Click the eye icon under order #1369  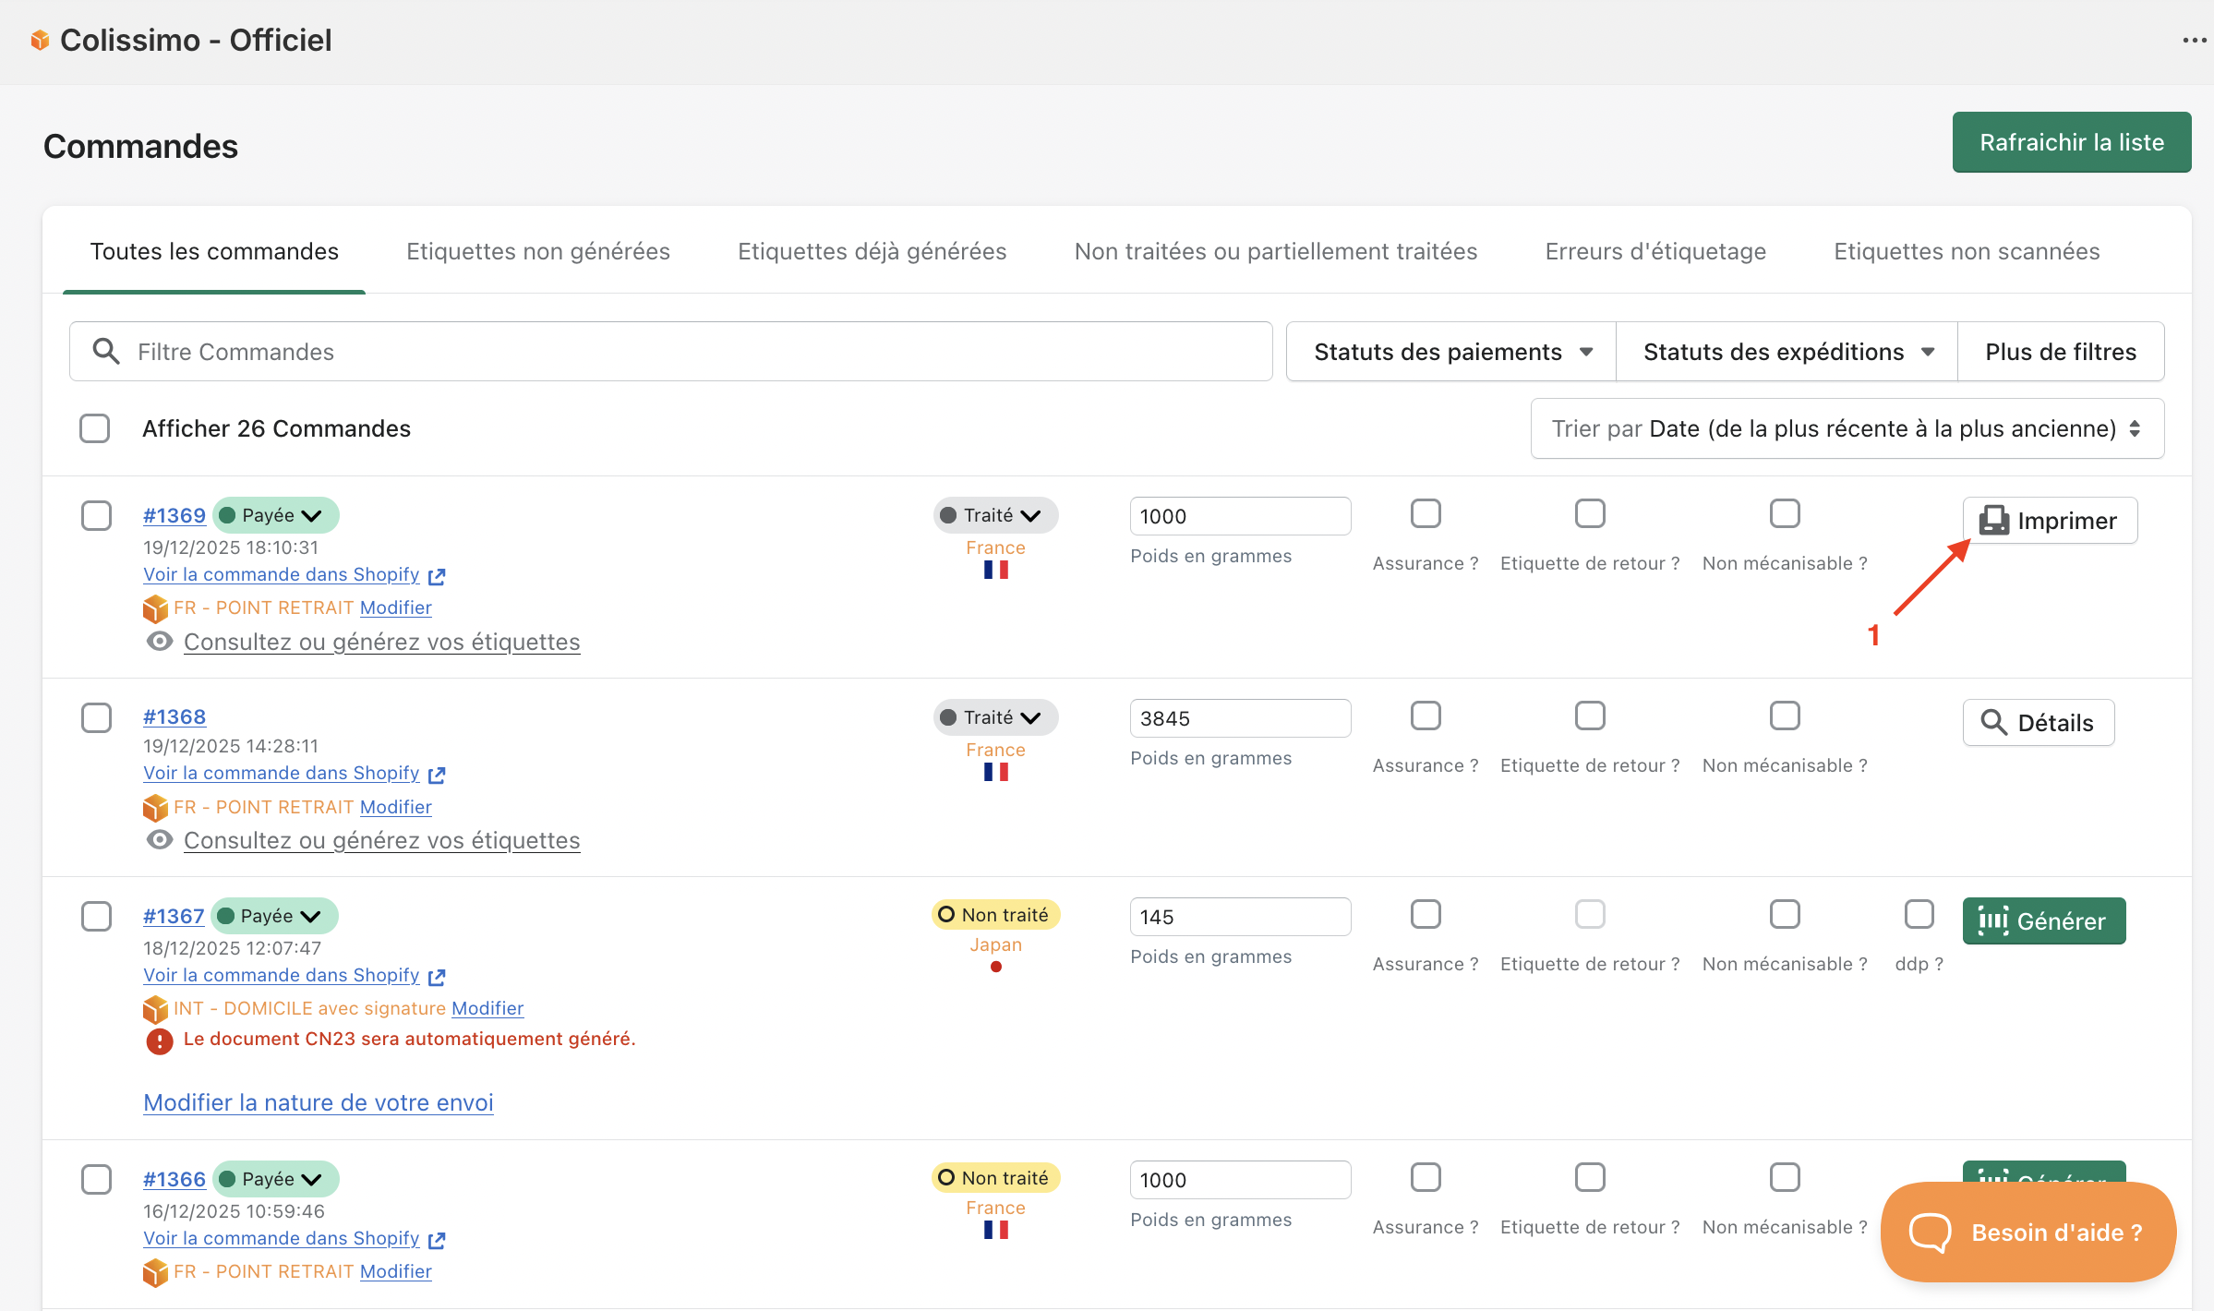click(x=160, y=642)
